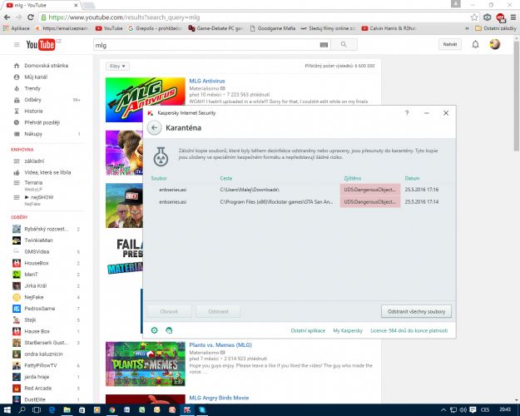
Task: Sort quarantine by Soubor column
Action: point(159,178)
